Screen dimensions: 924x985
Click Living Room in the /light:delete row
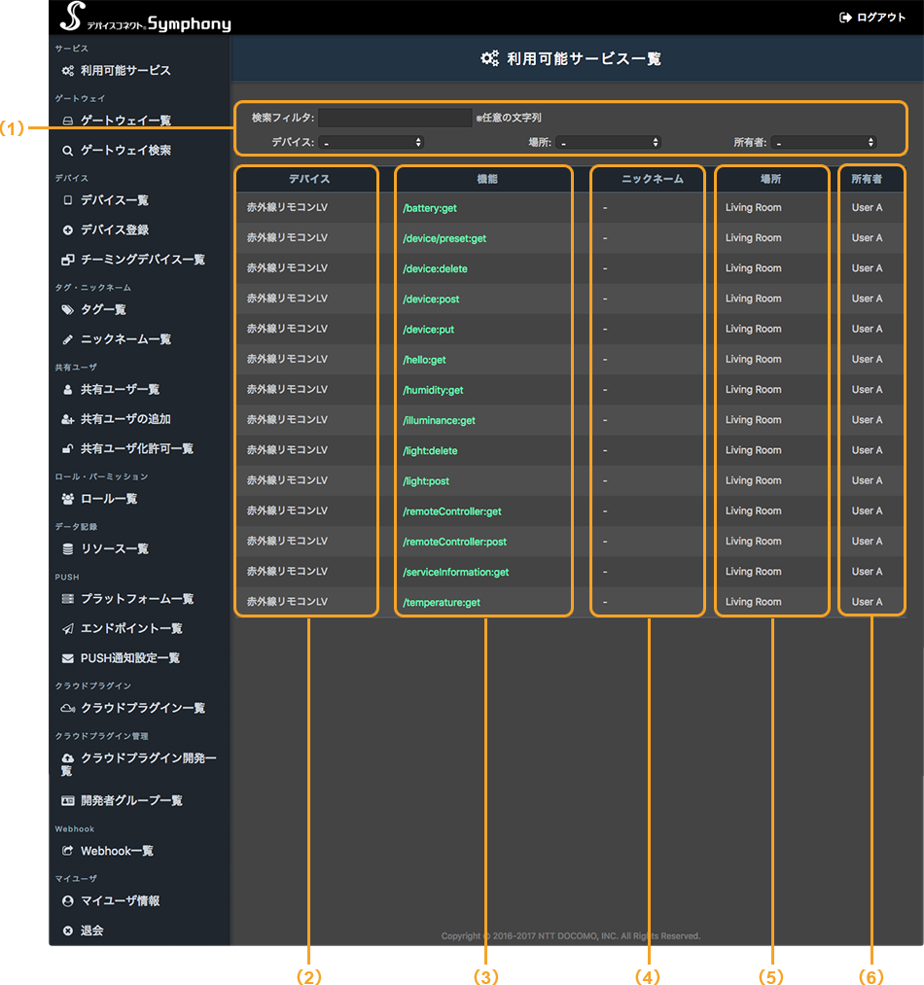tap(753, 450)
